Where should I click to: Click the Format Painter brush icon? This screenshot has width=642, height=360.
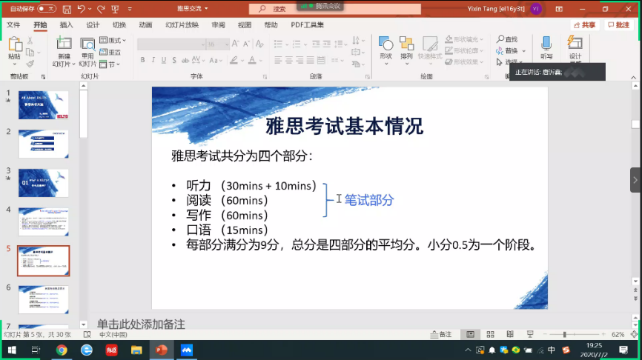30,64
